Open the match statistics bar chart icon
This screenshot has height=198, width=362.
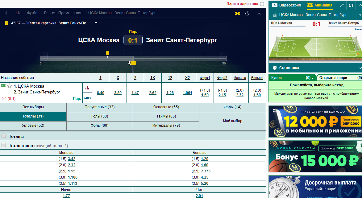[87, 88]
